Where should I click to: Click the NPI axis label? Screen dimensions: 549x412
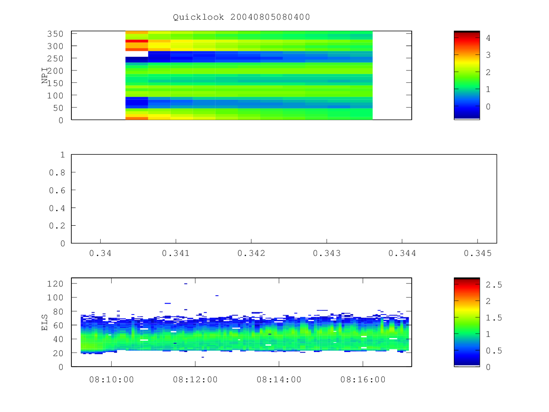pos(45,76)
